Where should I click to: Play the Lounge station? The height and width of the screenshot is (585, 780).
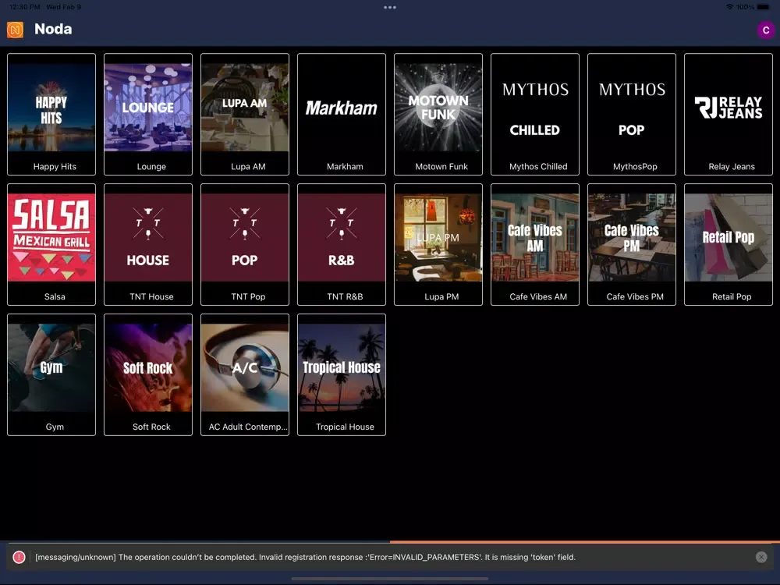point(147,115)
